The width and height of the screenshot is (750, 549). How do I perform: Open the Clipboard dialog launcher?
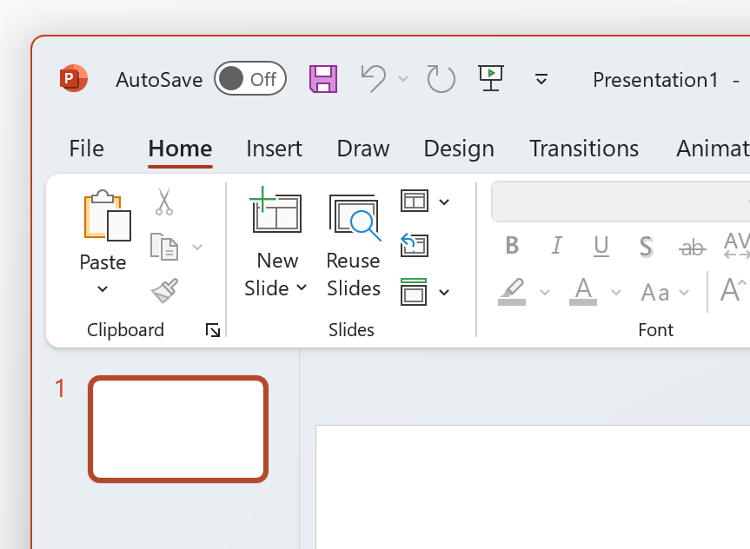(x=213, y=330)
